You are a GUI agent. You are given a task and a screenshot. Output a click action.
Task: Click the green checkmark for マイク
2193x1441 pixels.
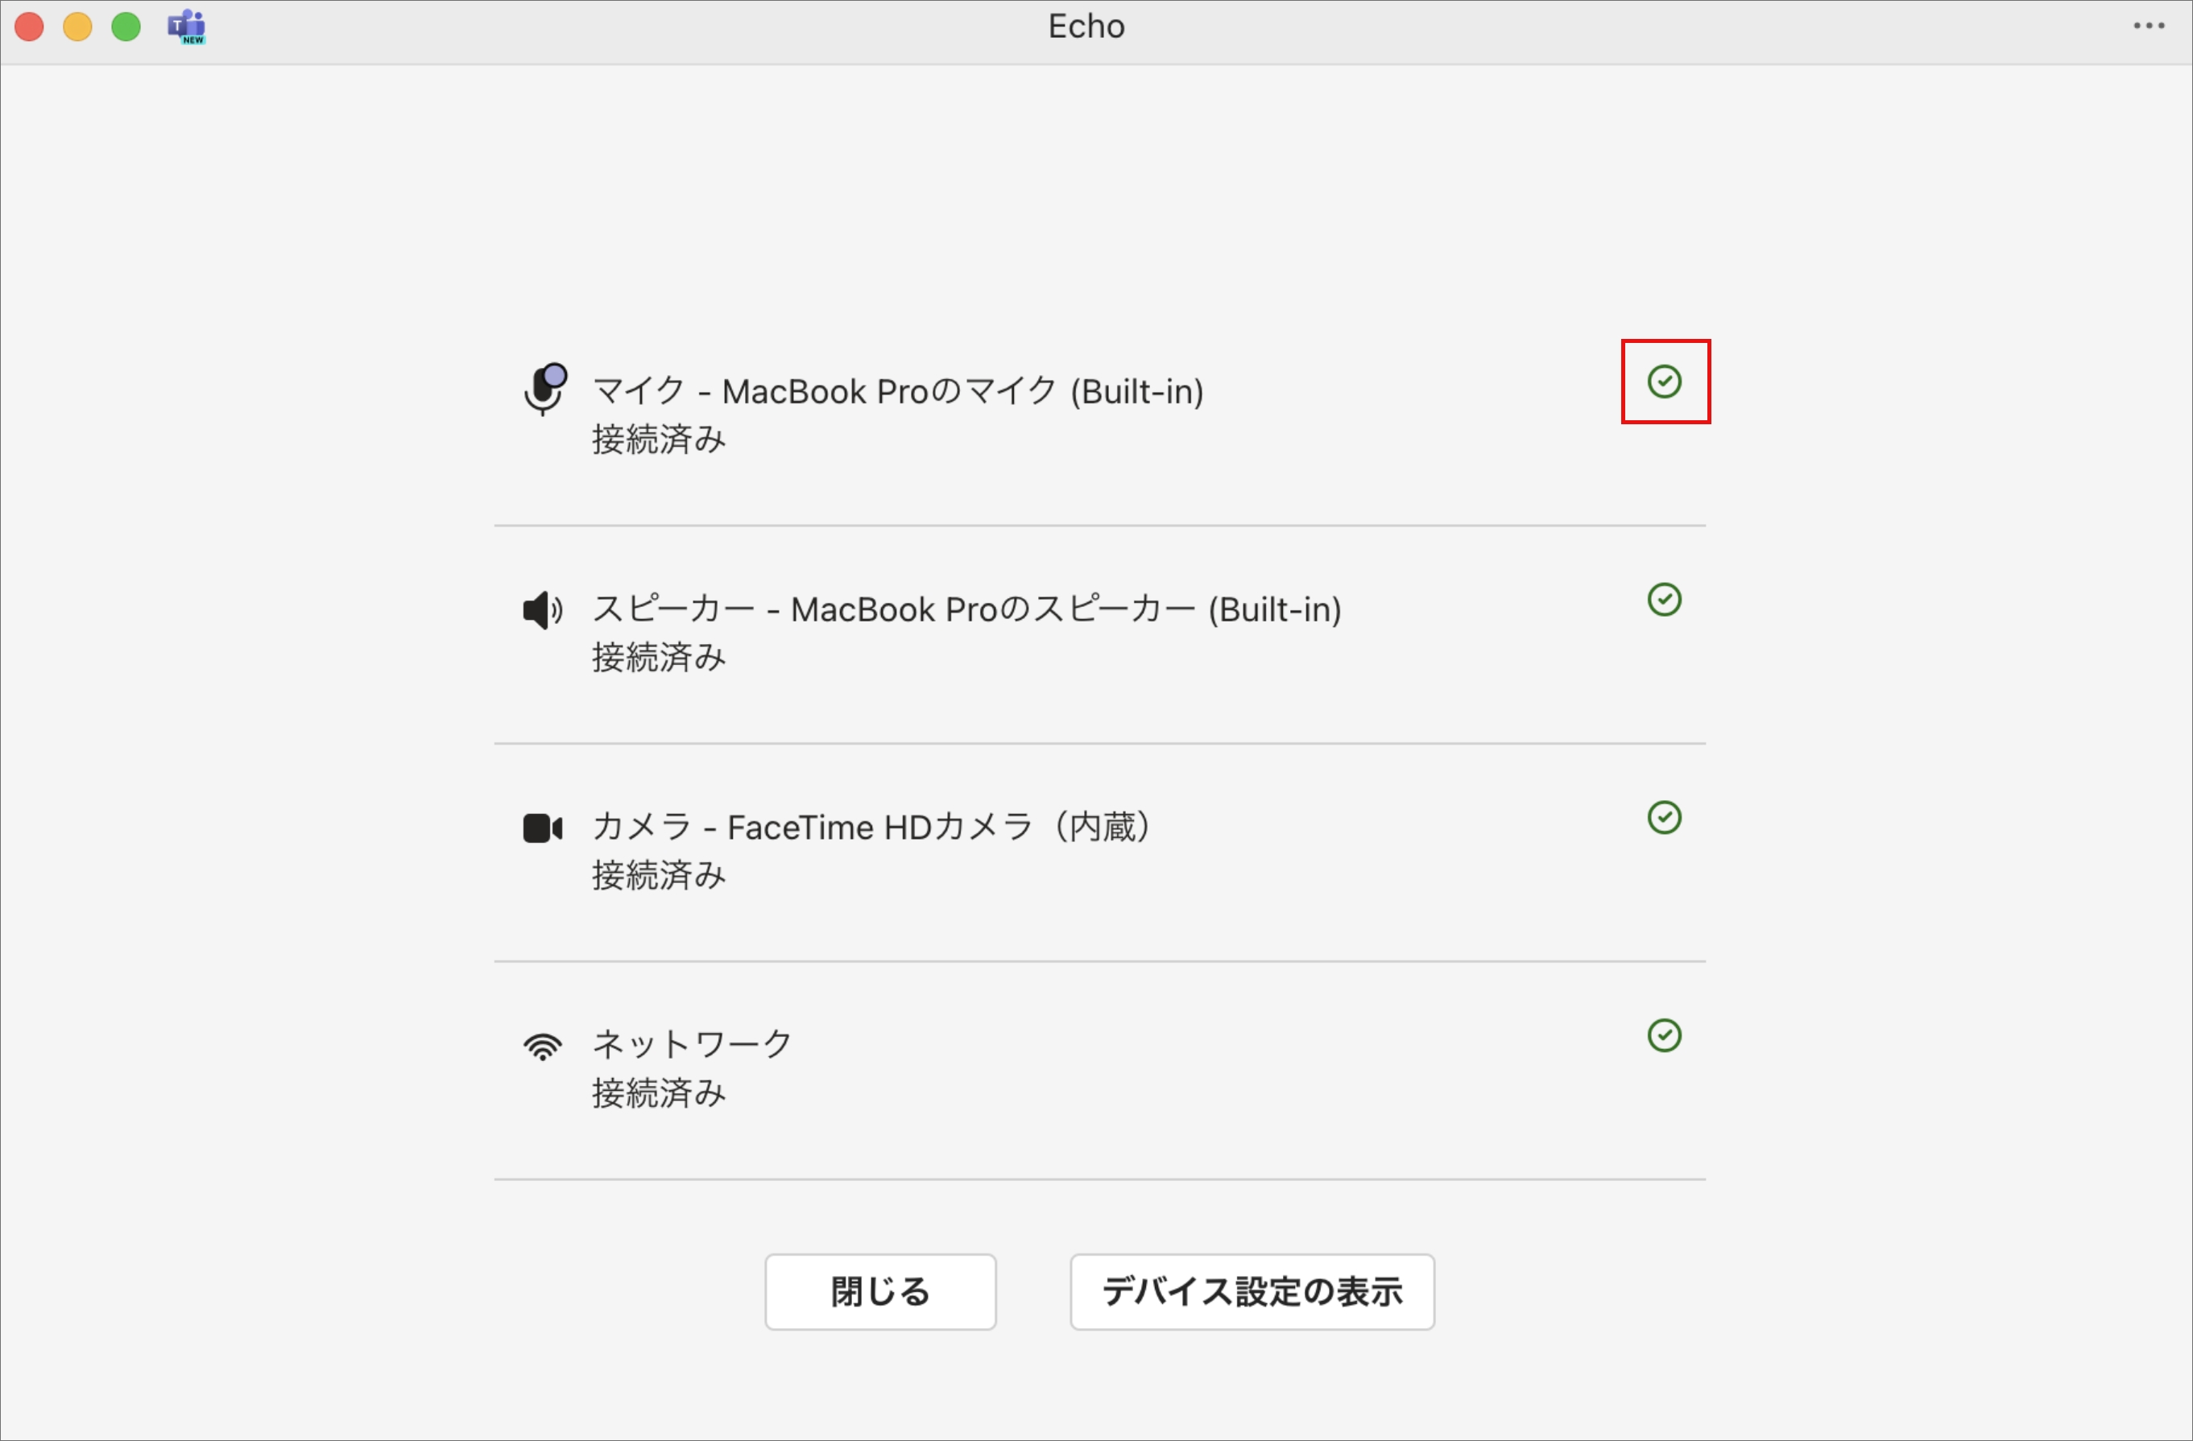coord(1664,382)
